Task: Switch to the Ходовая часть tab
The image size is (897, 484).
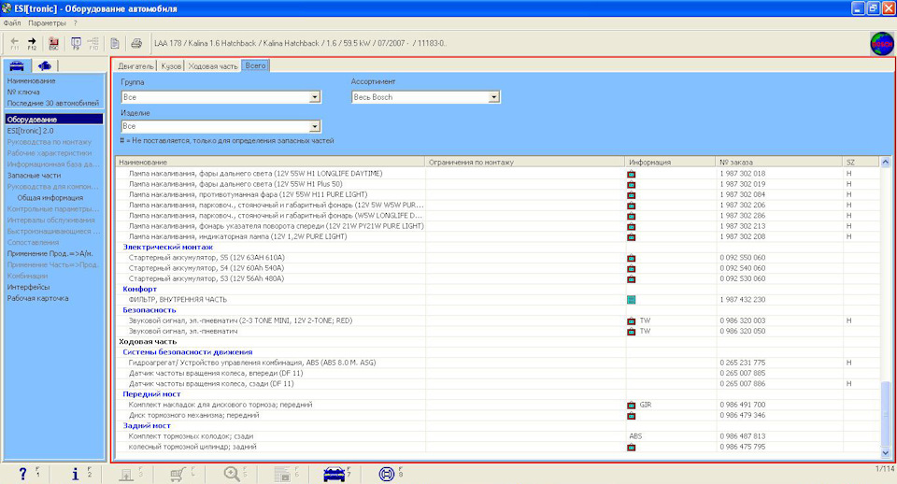Action: pyautogui.click(x=213, y=66)
